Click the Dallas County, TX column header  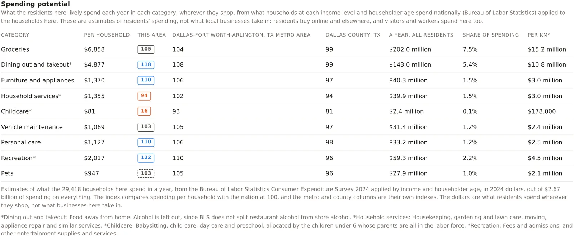pyautogui.click(x=353, y=35)
